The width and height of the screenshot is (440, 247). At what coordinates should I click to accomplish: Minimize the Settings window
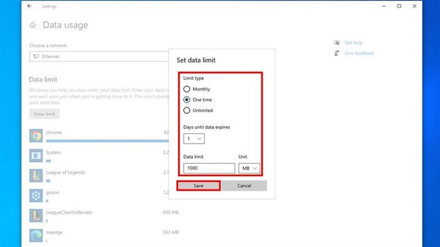coord(384,6)
